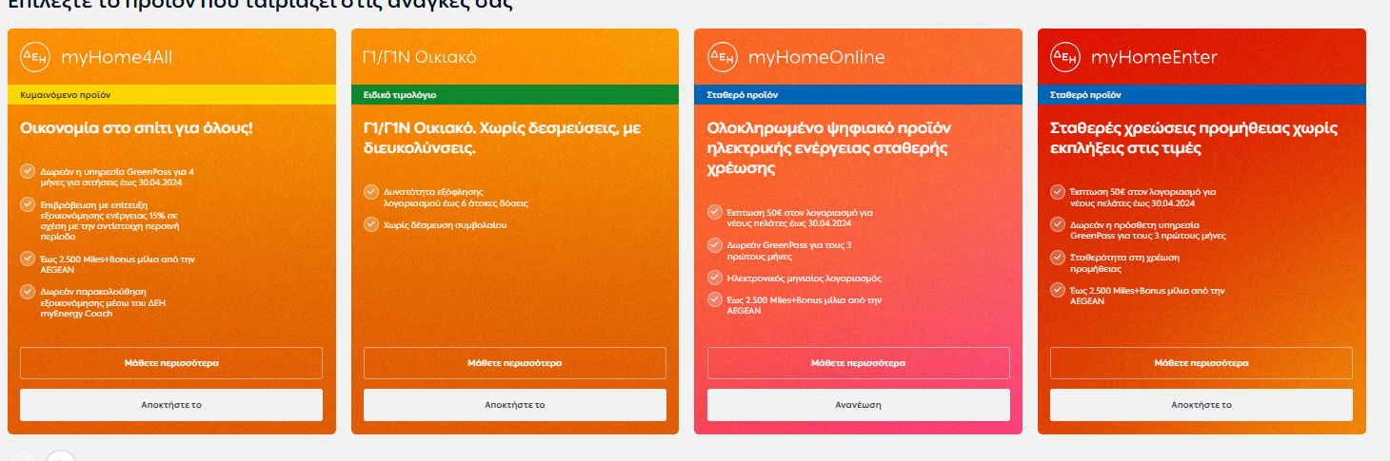Click the ΔΕΗ logo on myHome4All card
Screen dimensions: 1390x461
click(35, 57)
